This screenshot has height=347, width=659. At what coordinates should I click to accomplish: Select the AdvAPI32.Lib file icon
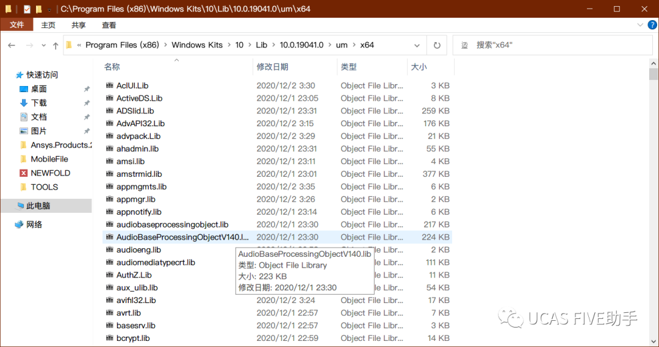tap(110, 123)
